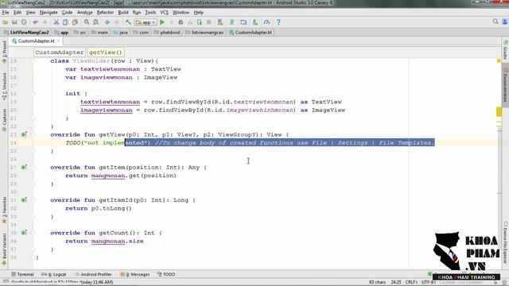This screenshot has height=286, width=509.
Task: Click the Replace icon beside Find
Action: coord(95,22)
